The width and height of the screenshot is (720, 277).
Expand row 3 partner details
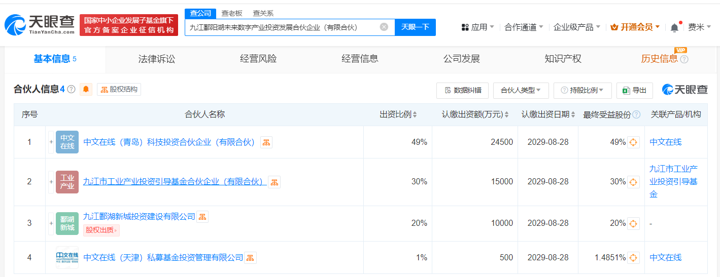click(51, 223)
